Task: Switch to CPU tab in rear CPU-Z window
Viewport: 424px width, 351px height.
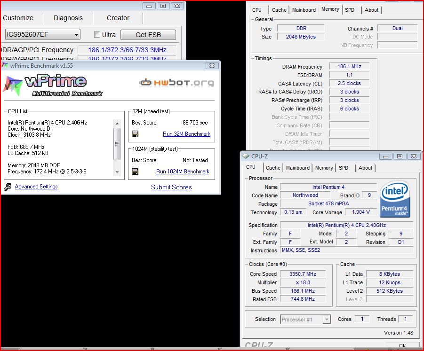Action: pos(257,10)
